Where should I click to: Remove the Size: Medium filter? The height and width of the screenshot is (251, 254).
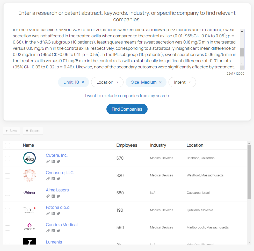[160, 82]
